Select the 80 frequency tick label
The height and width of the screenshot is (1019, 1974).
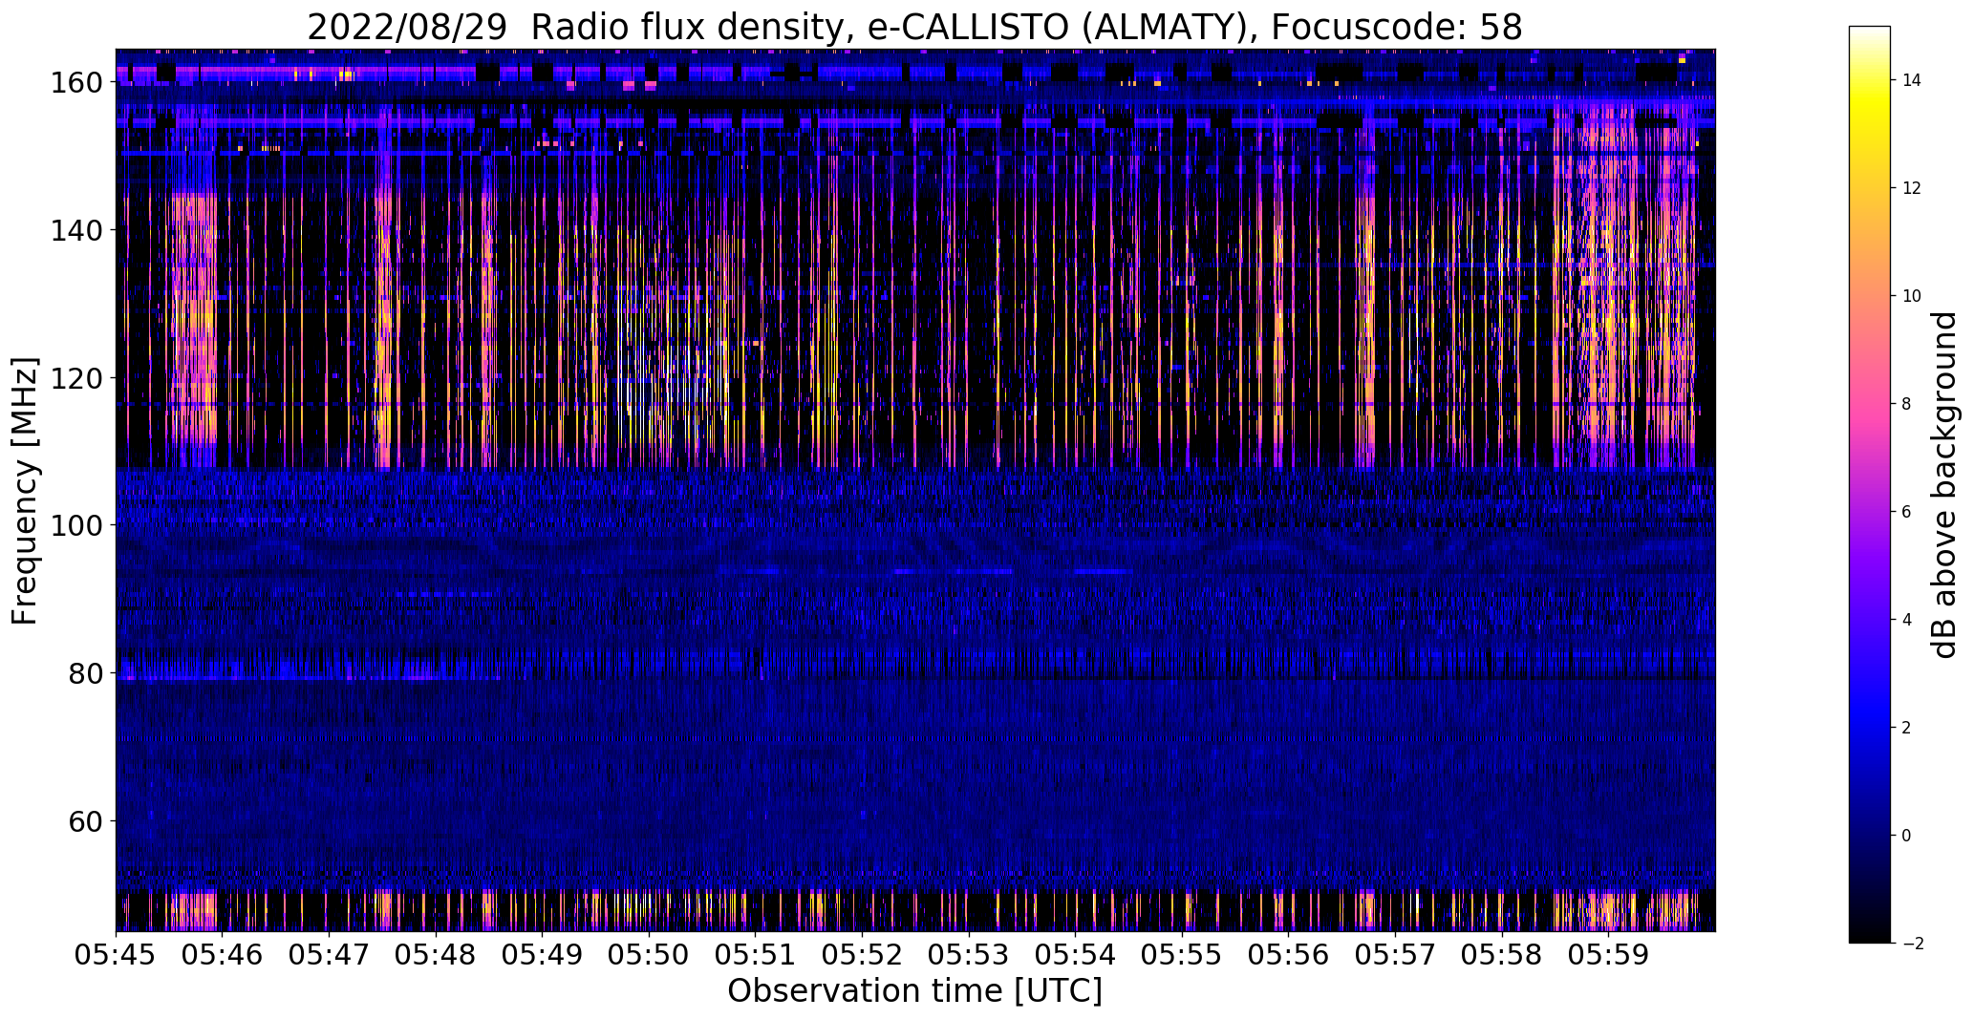point(84,673)
